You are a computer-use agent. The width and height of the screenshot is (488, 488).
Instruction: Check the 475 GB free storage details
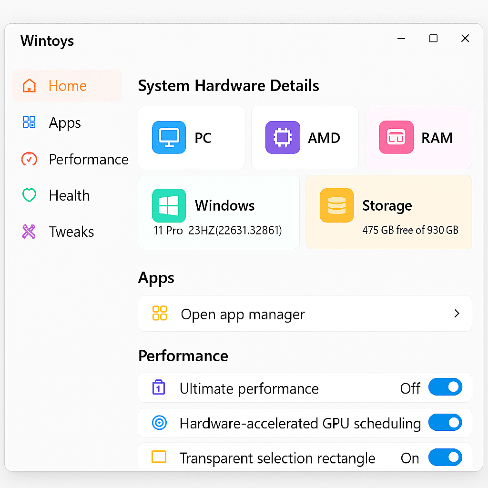click(x=410, y=230)
